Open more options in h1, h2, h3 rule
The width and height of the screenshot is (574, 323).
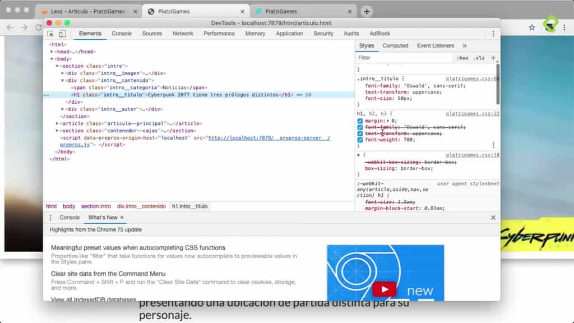[493, 145]
